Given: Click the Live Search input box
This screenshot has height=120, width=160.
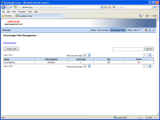Looking at the screenshot, I should 132,7.
